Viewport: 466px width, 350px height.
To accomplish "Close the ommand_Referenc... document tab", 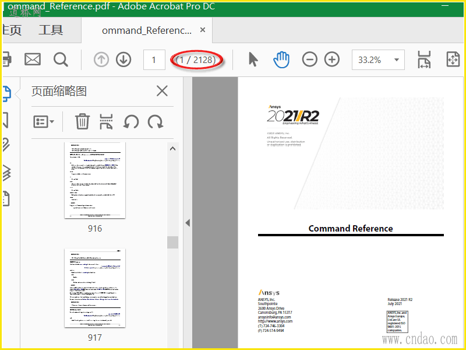I will pyautogui.click(x=203, y=30).
